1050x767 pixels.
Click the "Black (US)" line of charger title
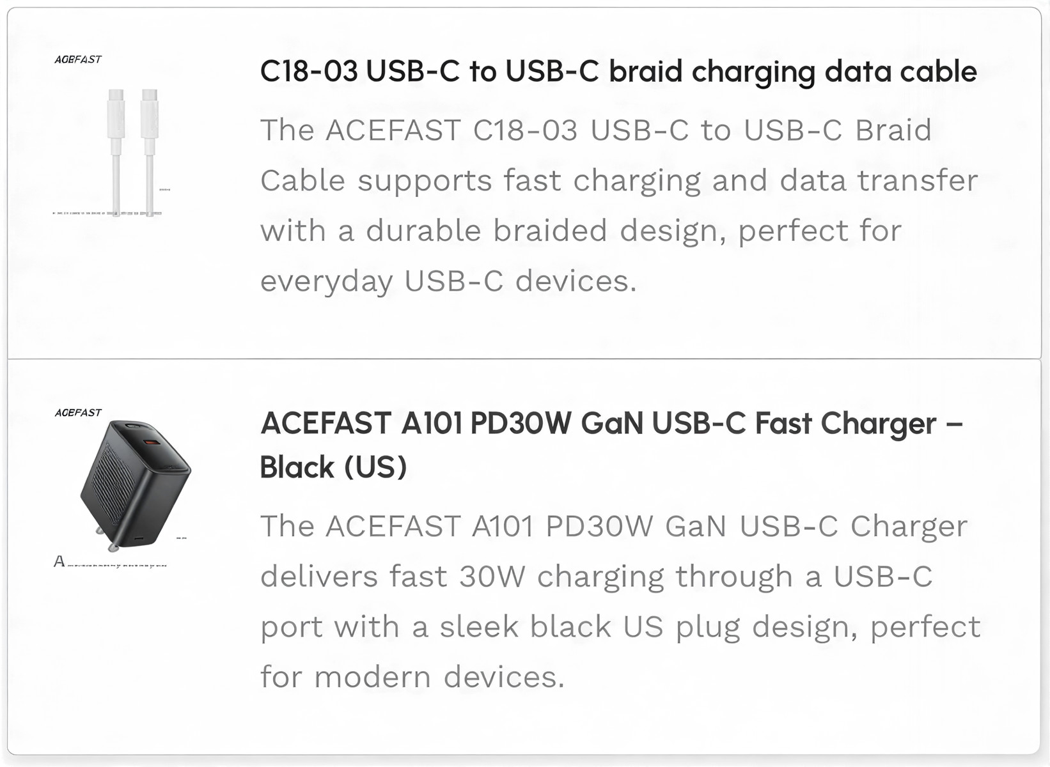pos(333,467)
